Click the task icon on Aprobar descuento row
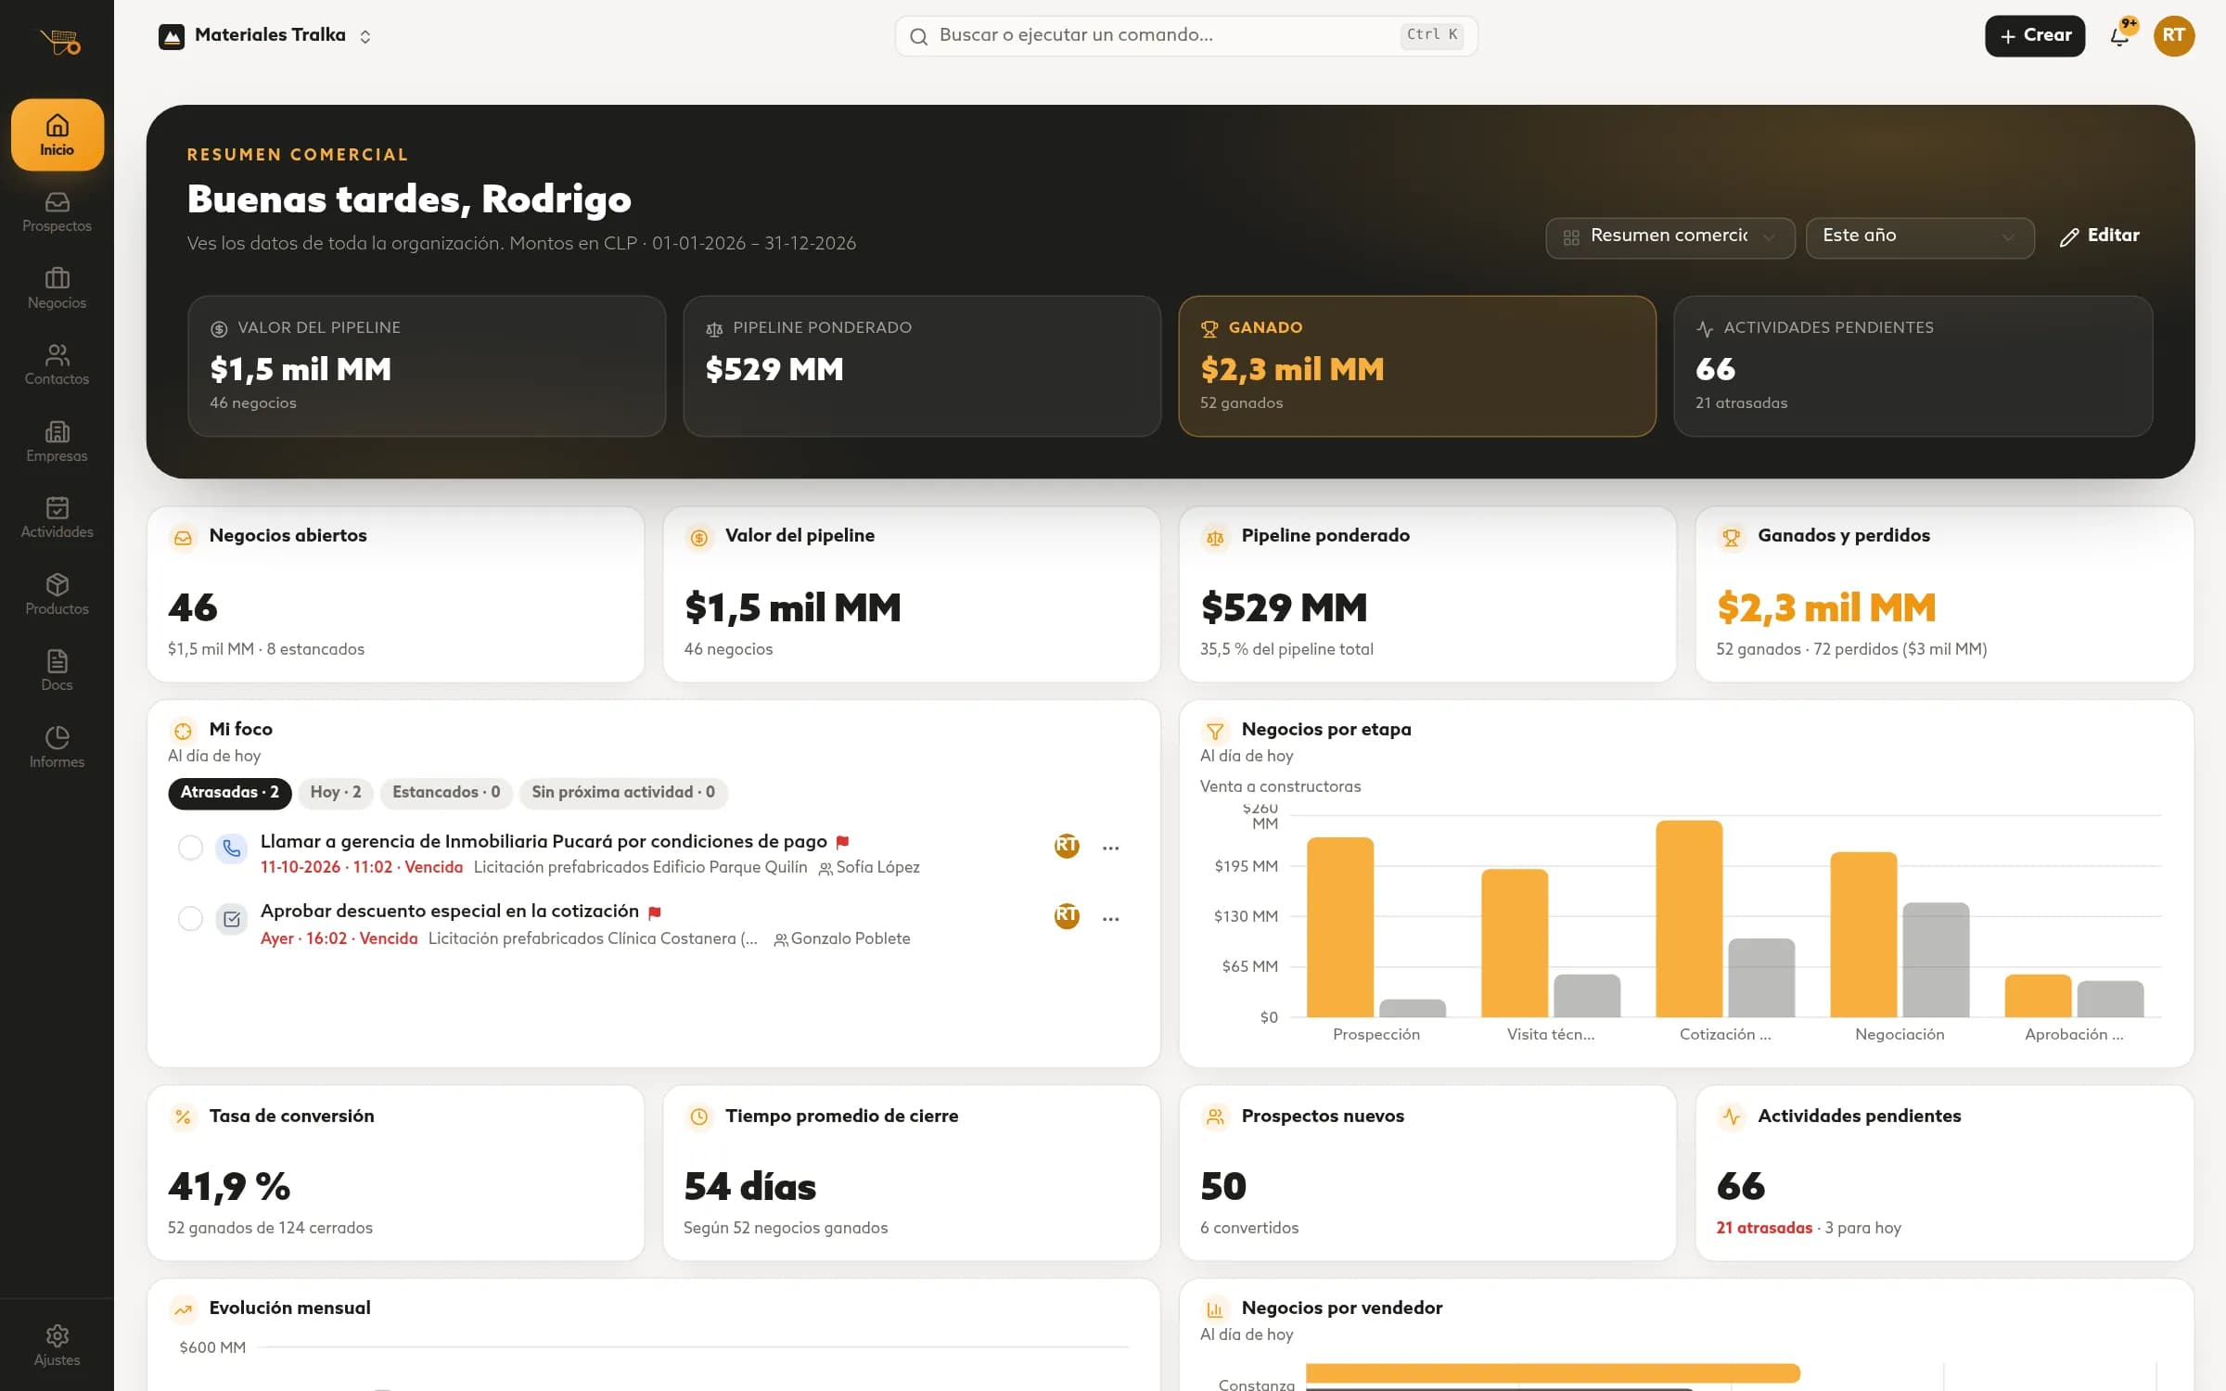 231,919
